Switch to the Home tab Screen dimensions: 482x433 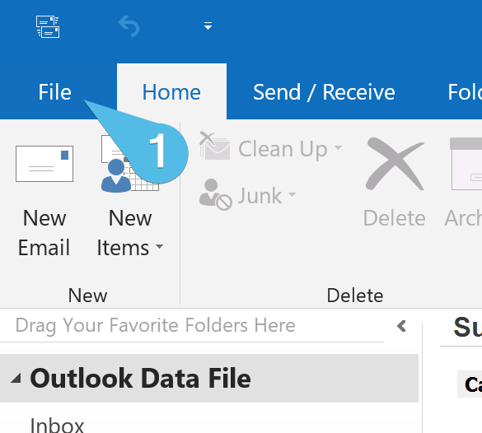pos(171,92)
